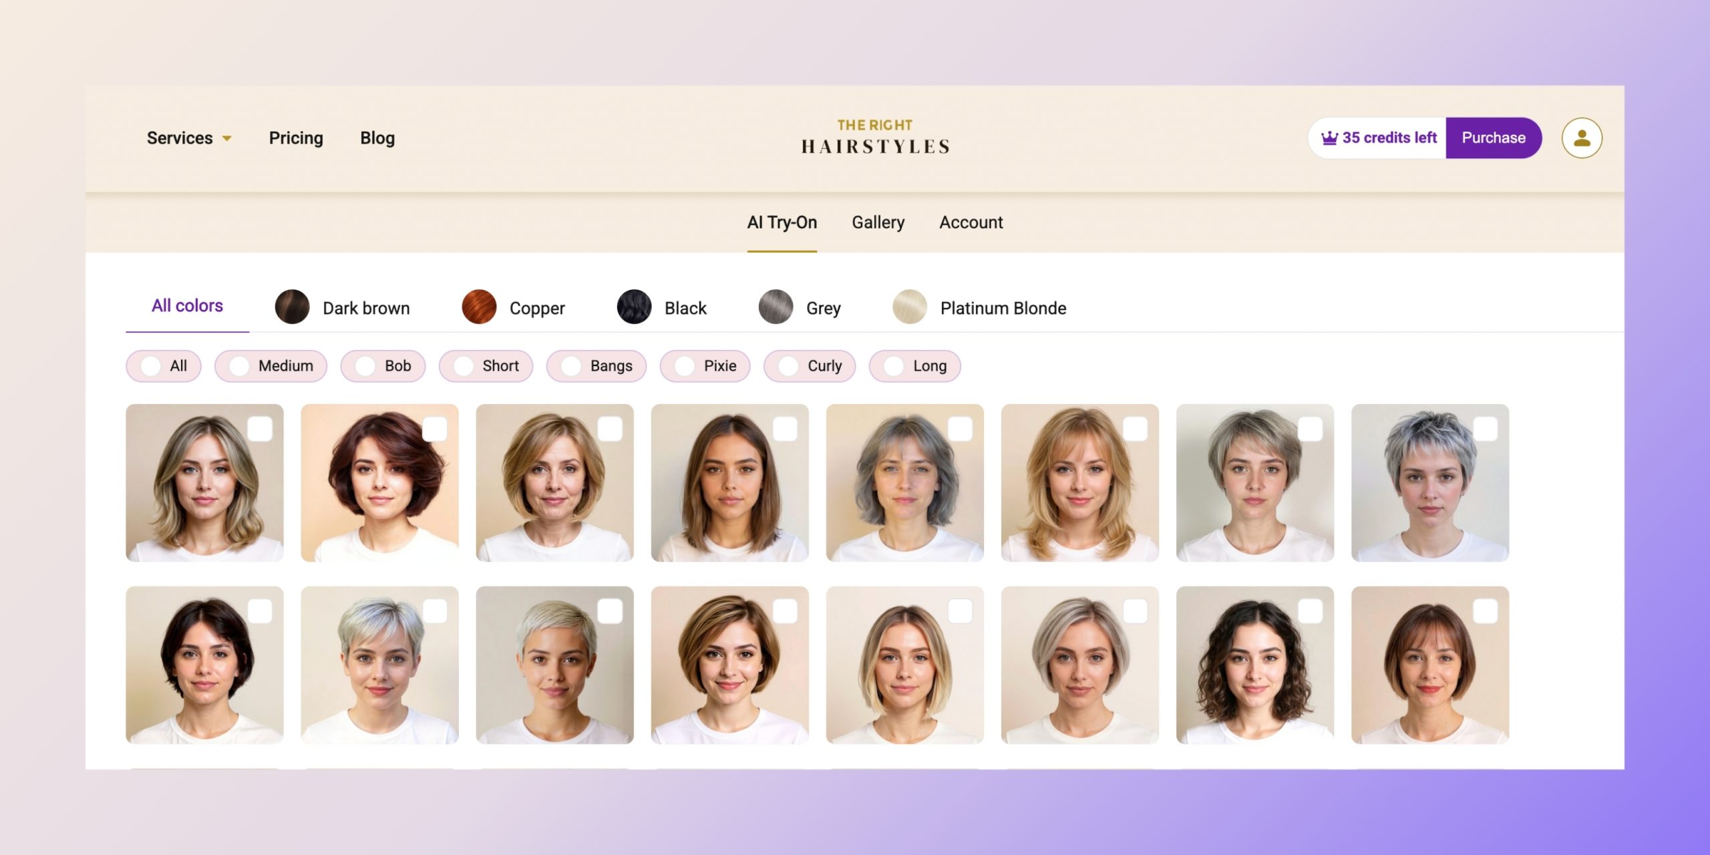This screenshot has width=1710, height=855.
Task: Select the Dark brown hair color
Action: (293, 308)
